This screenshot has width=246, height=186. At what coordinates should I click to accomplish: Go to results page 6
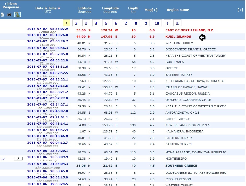click(x=116, y=23)
